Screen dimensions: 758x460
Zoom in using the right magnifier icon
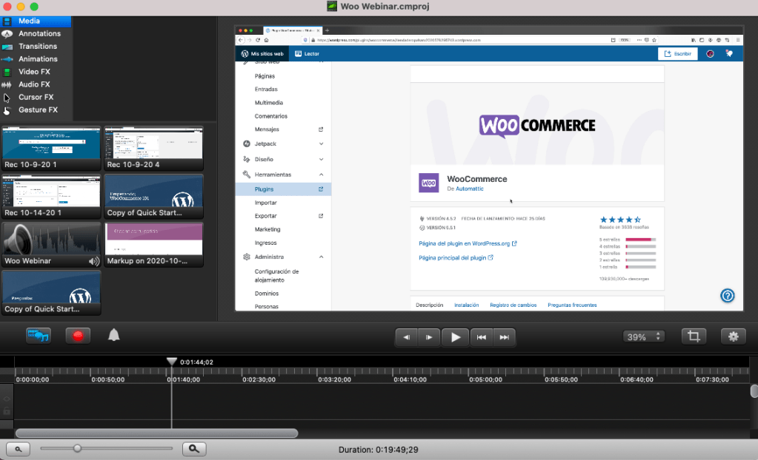coord(193,448)
